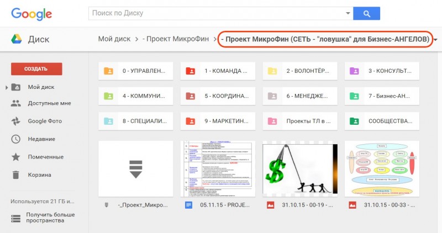Open Доступные мне in sidebar
The height and width of the screenshot is (233, 442).
[49, 103]
